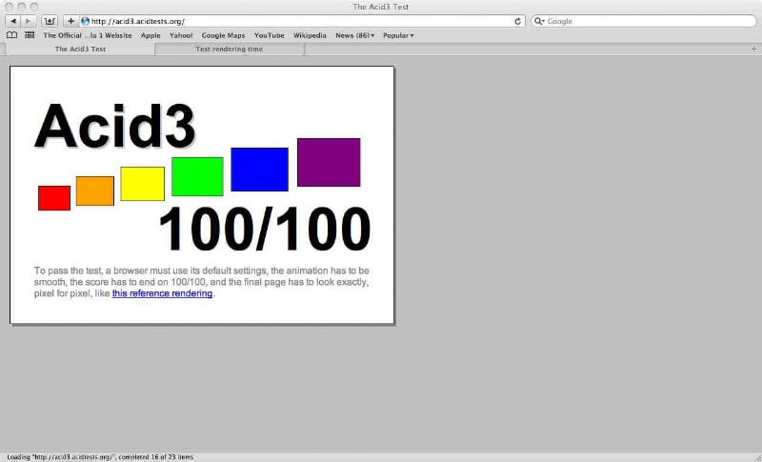Viewport: 762px width, 462px height.
Task: Show all bookmarks with the open book icon
Action: pos(12,35)
